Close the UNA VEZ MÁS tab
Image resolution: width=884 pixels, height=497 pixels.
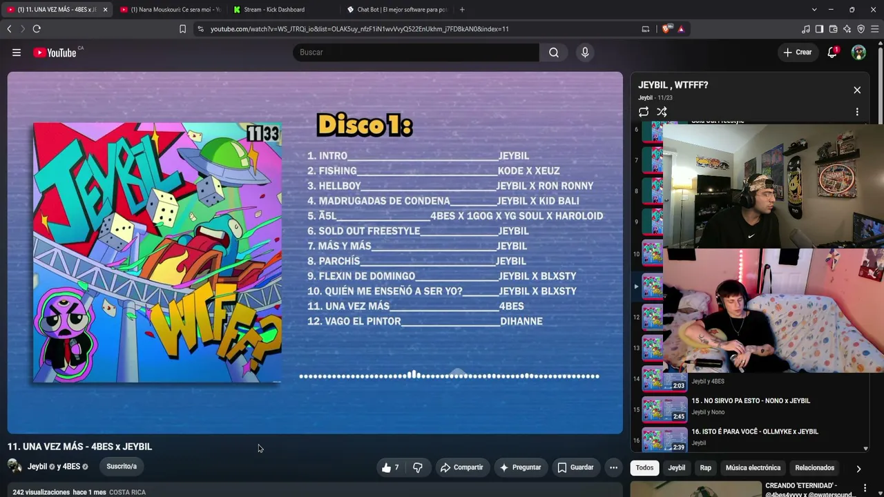pyautogui.click(x=106, y=10)
